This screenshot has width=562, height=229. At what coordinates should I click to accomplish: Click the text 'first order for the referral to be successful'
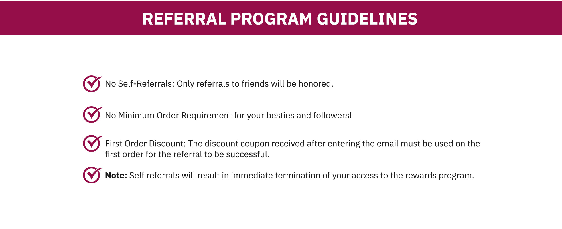[x=187, y=154]
